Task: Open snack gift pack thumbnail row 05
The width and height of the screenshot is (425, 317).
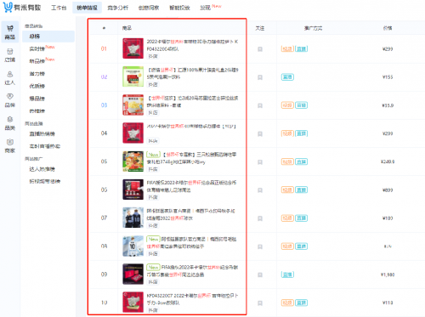Action: tap(133, 161)
